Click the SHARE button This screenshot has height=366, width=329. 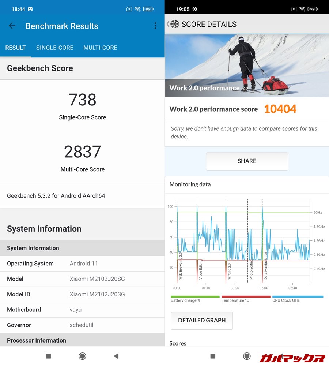click(247, 161)
